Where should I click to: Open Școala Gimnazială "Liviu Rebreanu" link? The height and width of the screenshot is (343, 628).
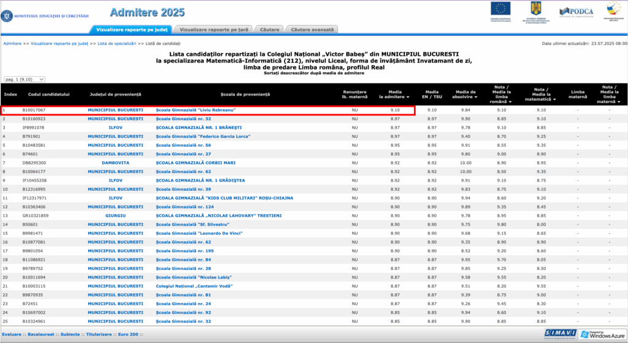pyautogui.click(x=196, y=110)
